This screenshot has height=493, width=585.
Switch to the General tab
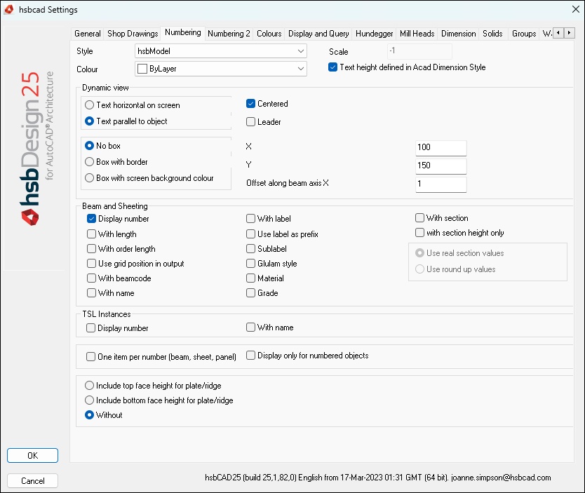pyautogui.click(x=87, y=34)
